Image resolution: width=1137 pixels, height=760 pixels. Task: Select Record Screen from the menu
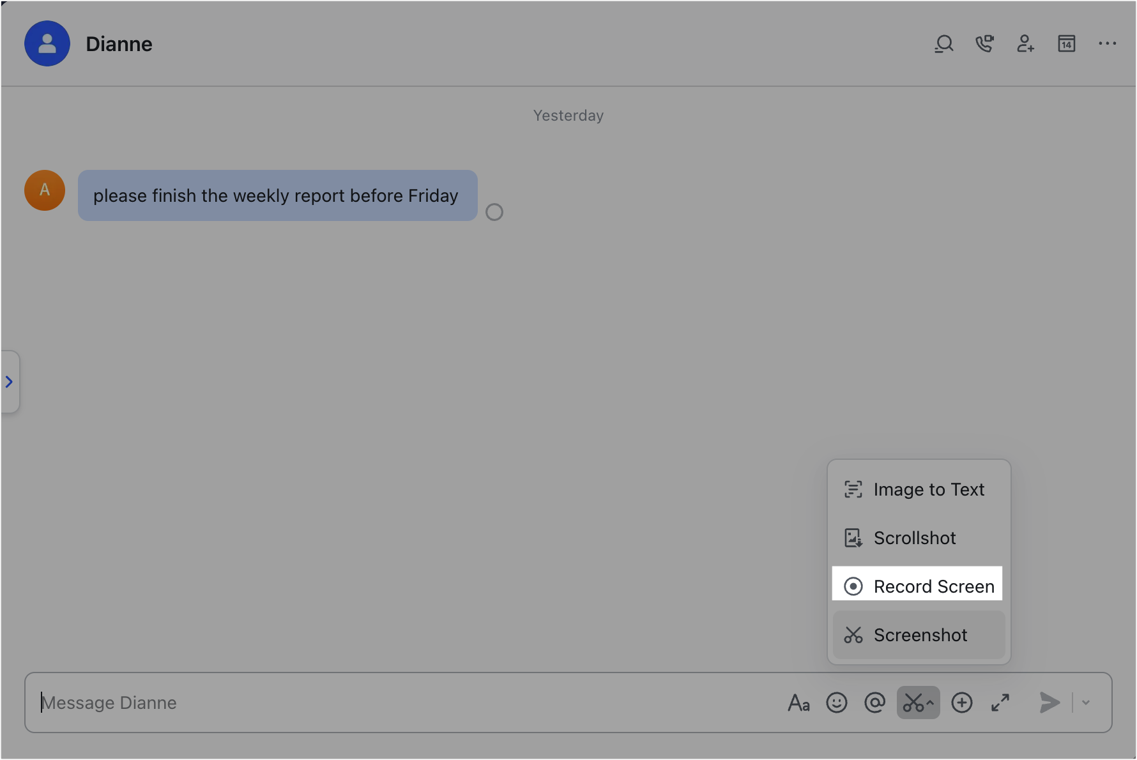(x=917, y=586)
